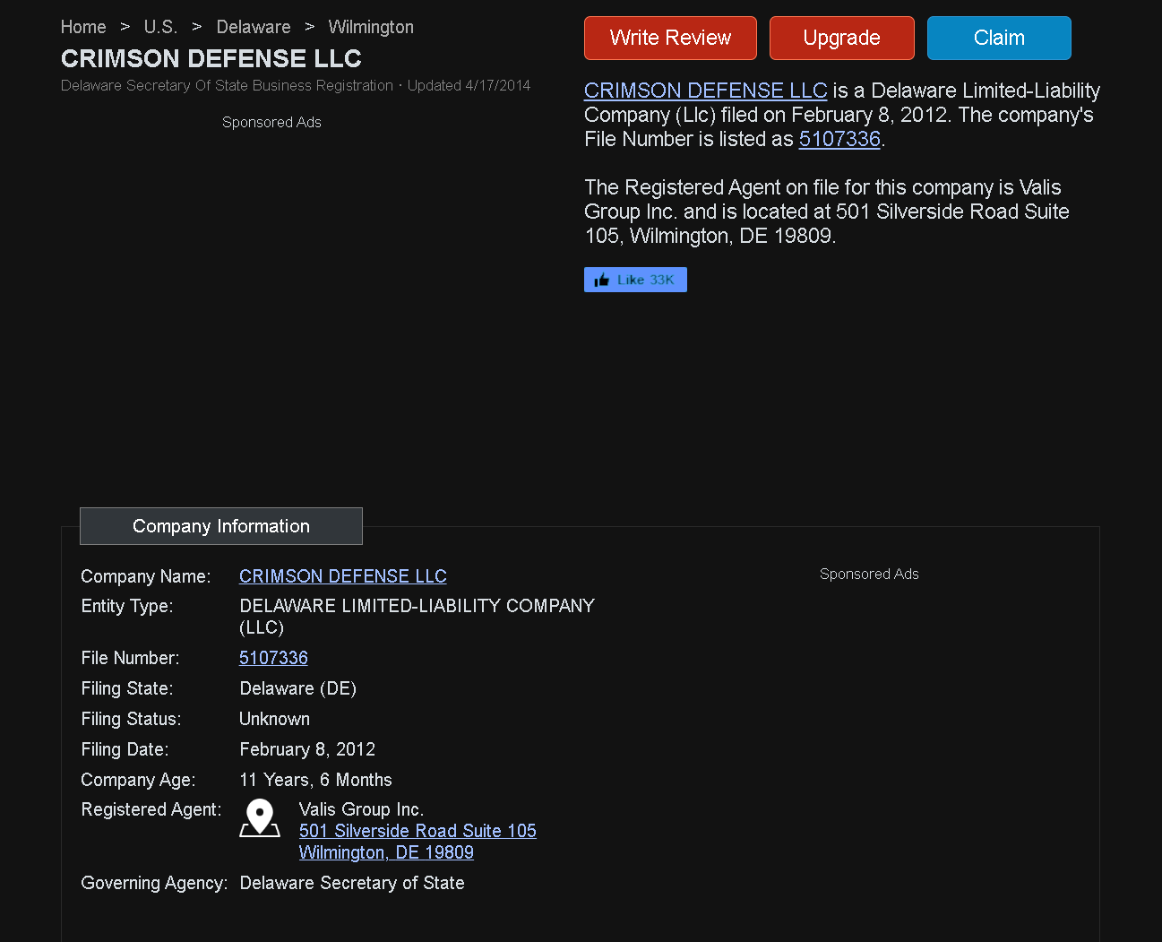Click the Wilmington, DE 19809 link

point(386,852)
